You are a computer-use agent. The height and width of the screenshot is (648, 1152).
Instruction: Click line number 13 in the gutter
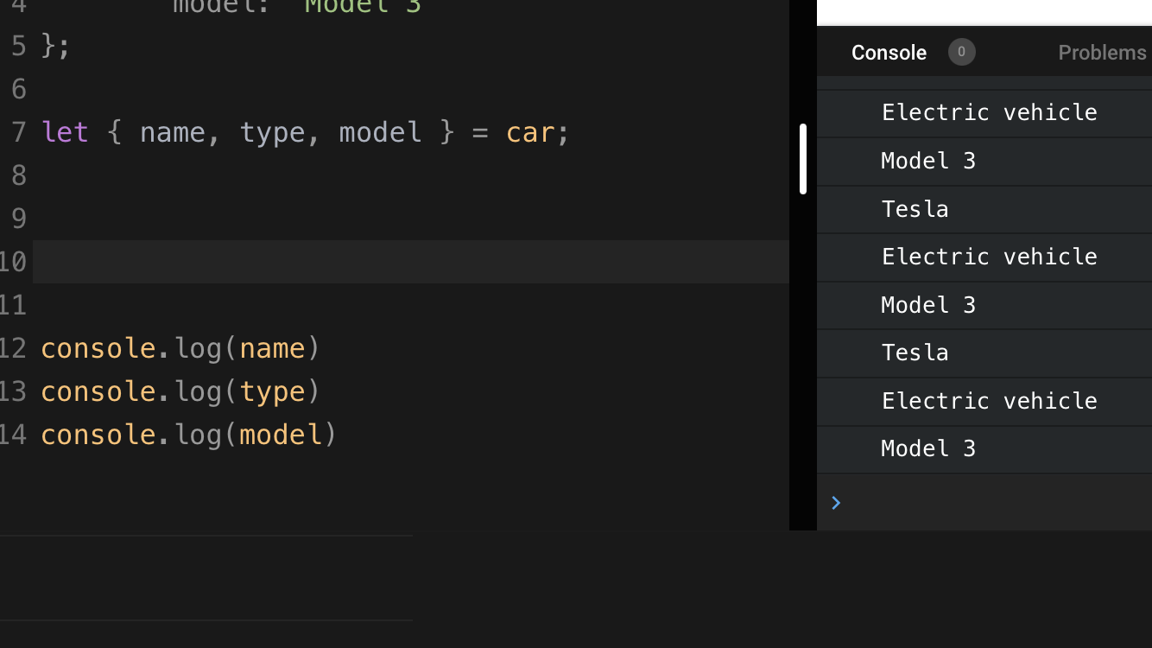[13, 391]
